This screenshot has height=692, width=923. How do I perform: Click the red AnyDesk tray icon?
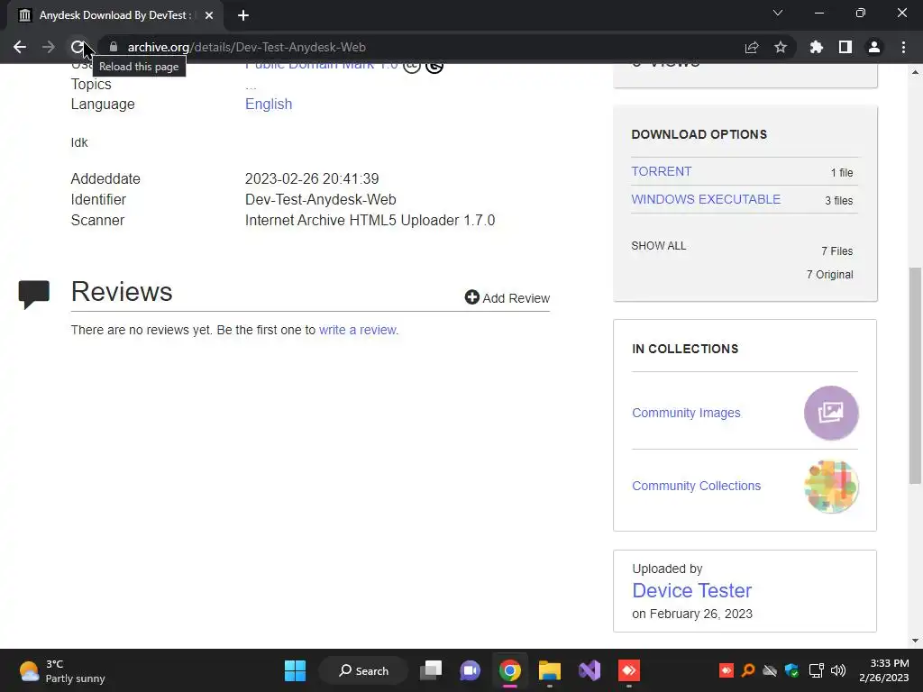727,670
